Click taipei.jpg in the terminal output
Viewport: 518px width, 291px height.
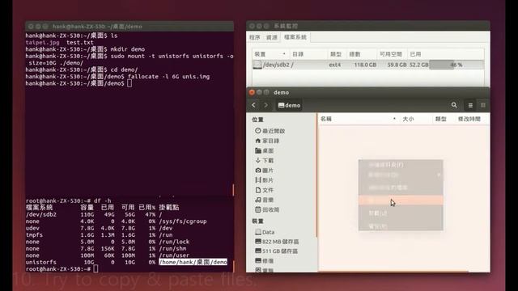coord(43,43)
